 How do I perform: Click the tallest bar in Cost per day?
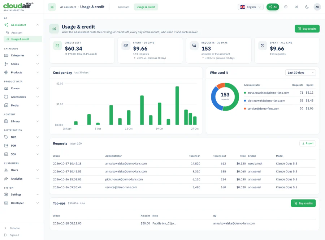pos(177,106)
